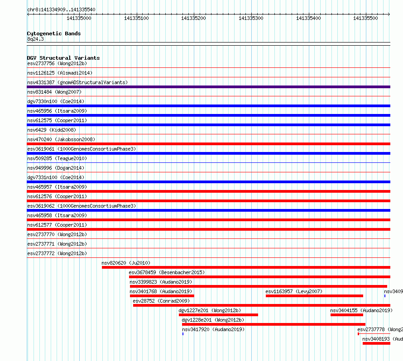Click the nsv612577 (Cooper2011) label

57,225
